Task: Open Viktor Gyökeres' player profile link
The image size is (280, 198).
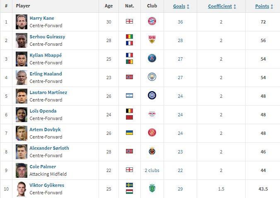Action: tap(47, 185)
